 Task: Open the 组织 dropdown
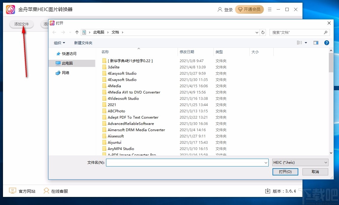pyautogui.click(x=59, y=43)
